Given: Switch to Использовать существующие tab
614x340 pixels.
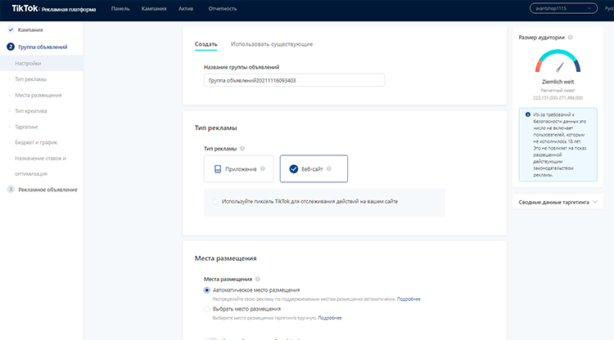Looking at the screenshot, I should [271, 43].
